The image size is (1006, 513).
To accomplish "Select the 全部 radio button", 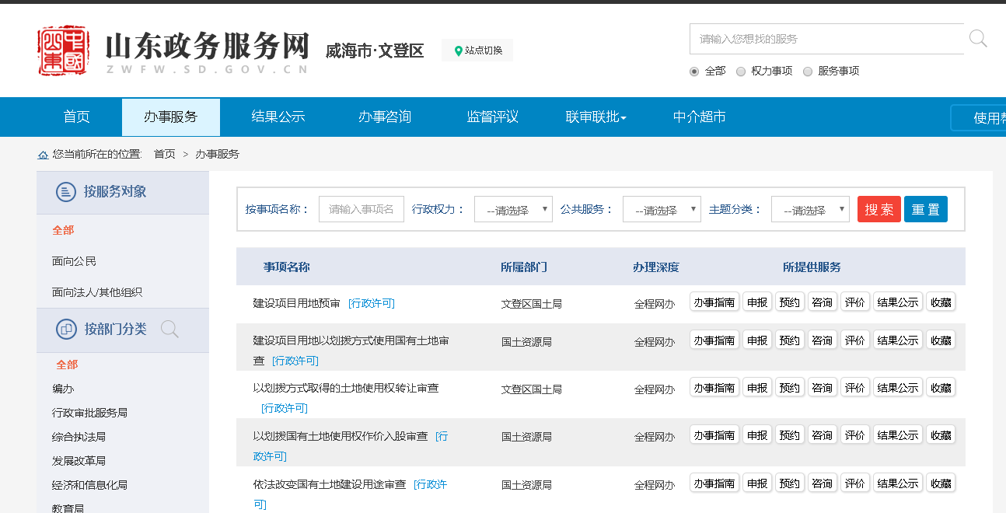I will (x=694, y=72).
